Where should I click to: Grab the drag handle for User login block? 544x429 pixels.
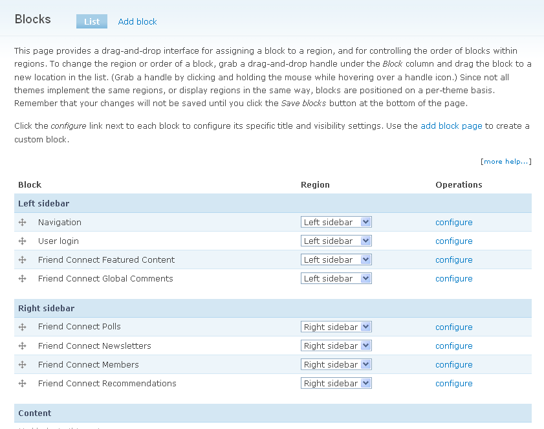(x=22, y=241)
